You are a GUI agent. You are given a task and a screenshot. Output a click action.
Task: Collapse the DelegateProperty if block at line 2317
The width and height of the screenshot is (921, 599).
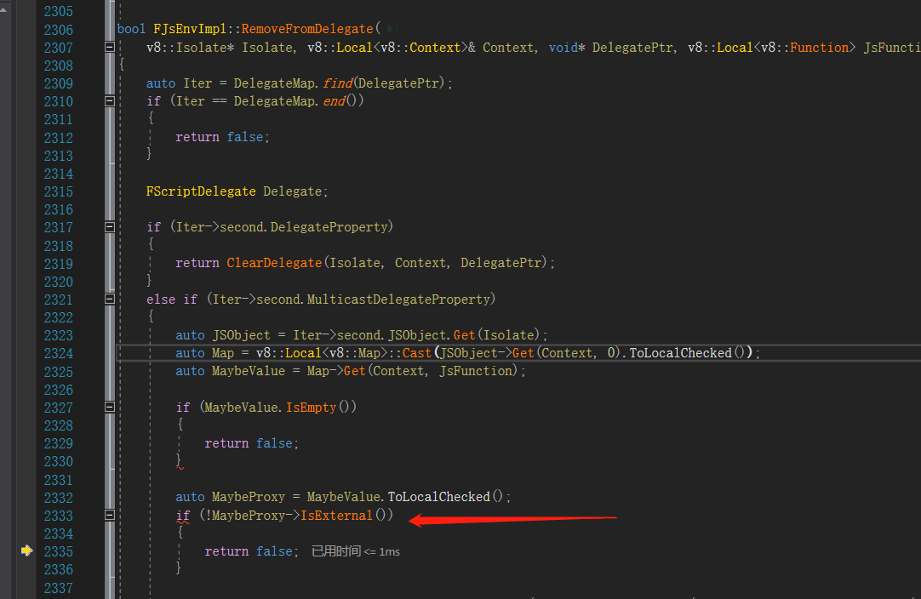click(x=109, y=226)
